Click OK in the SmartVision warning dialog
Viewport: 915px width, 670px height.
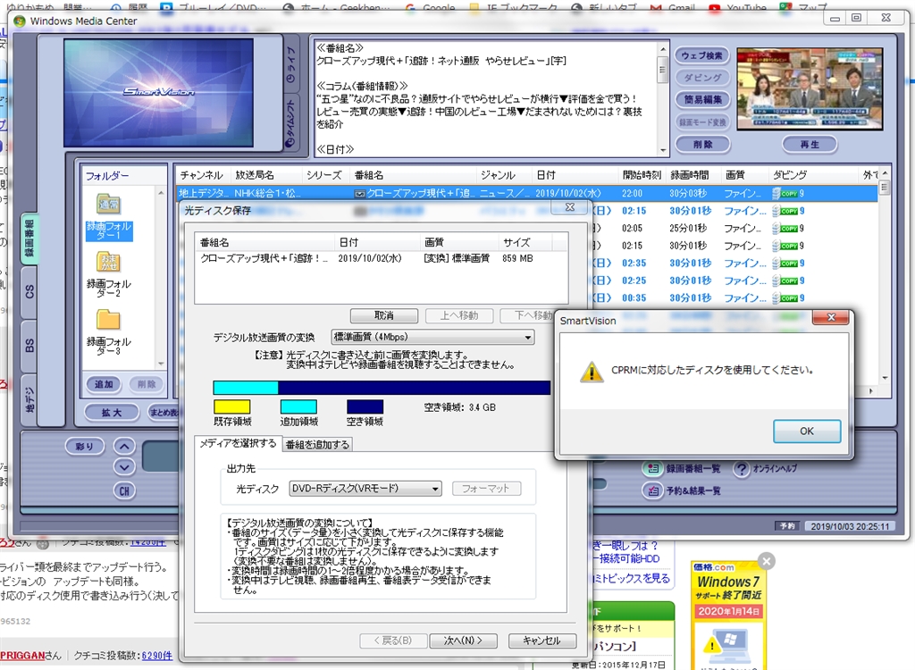(807, 431)
